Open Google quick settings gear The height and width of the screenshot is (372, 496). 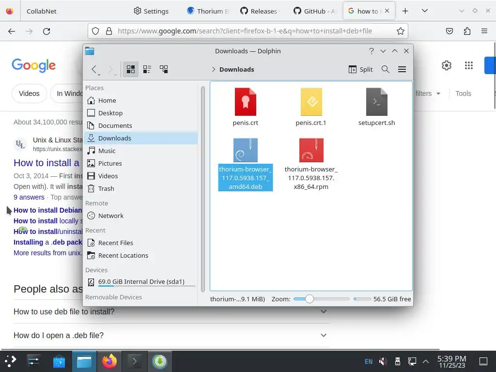click(x=446, y=65)
